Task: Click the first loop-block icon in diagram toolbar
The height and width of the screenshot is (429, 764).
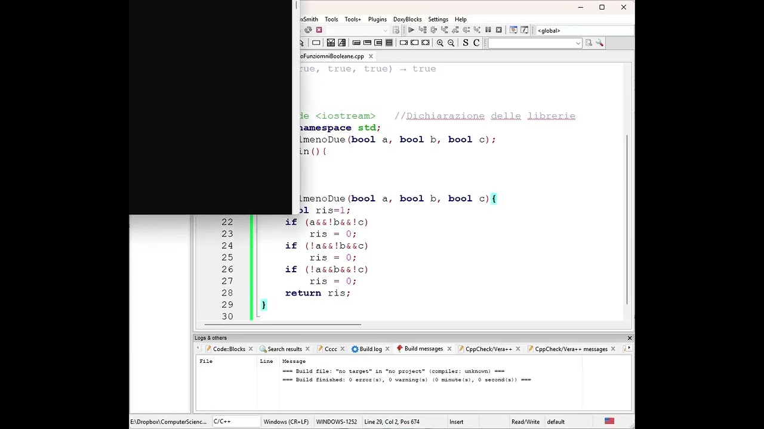Action: (x=356, y=43)
